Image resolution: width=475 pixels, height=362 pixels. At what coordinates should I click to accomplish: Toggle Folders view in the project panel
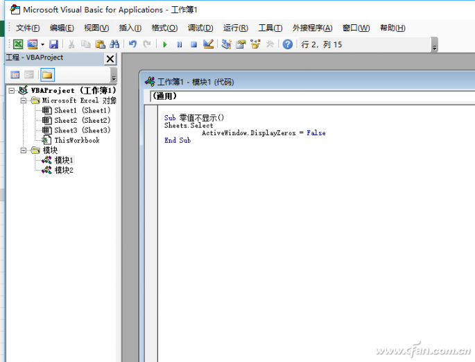pyautogui.click(x=47, y=75)
